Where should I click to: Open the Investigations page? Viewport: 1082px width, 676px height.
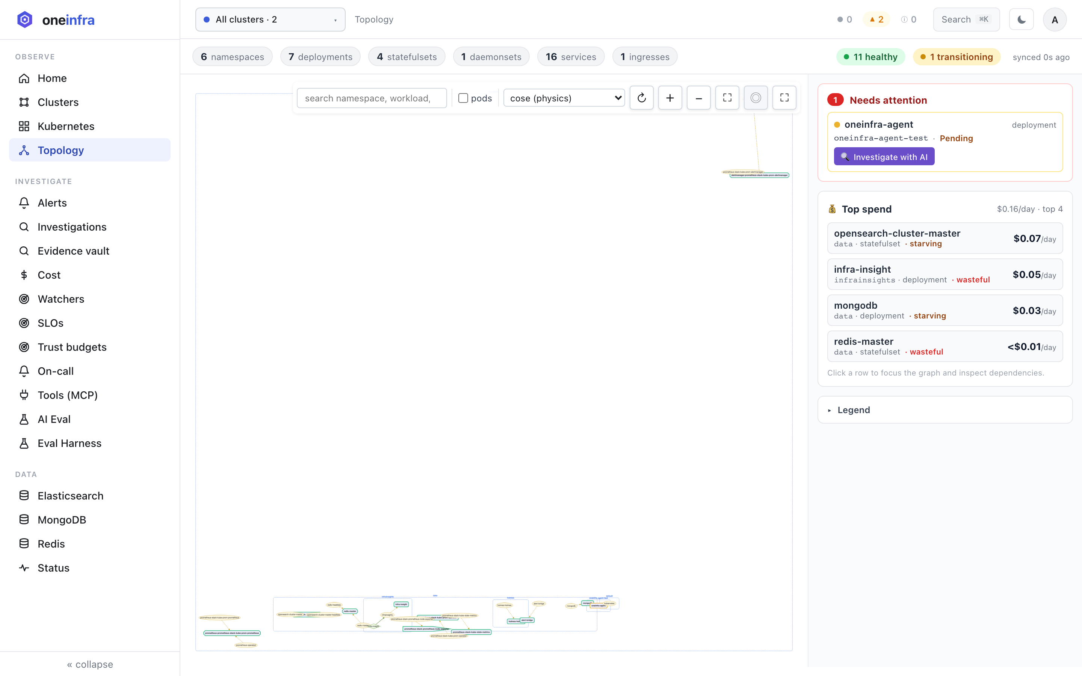[x=89, y=227]
